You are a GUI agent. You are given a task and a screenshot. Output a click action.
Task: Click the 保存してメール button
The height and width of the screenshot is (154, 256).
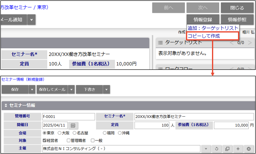[52, 89]
